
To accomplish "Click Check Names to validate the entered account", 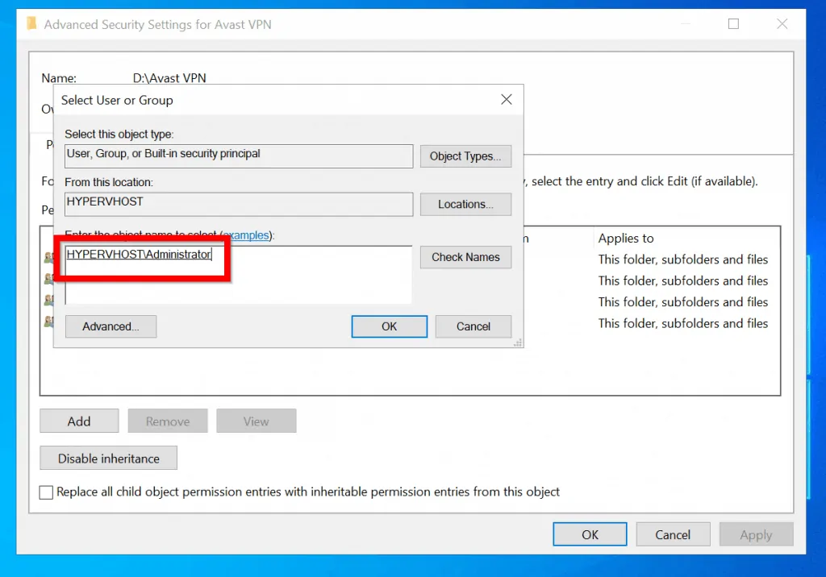I will click(x=465, y=257).
